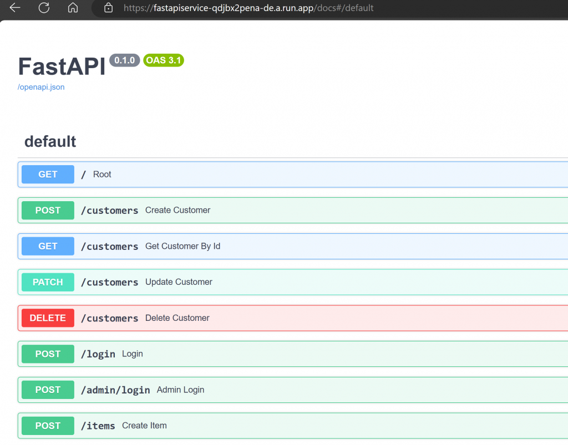Click the 'Create Item' description text
This screenshot has height=445, width=568.
tap(144, 426)
